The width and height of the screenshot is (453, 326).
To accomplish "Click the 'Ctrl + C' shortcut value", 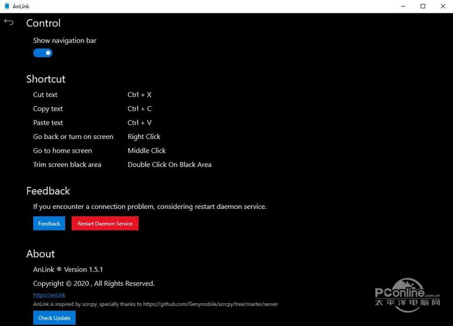I will pyautogui.click(x=140, y=109).
